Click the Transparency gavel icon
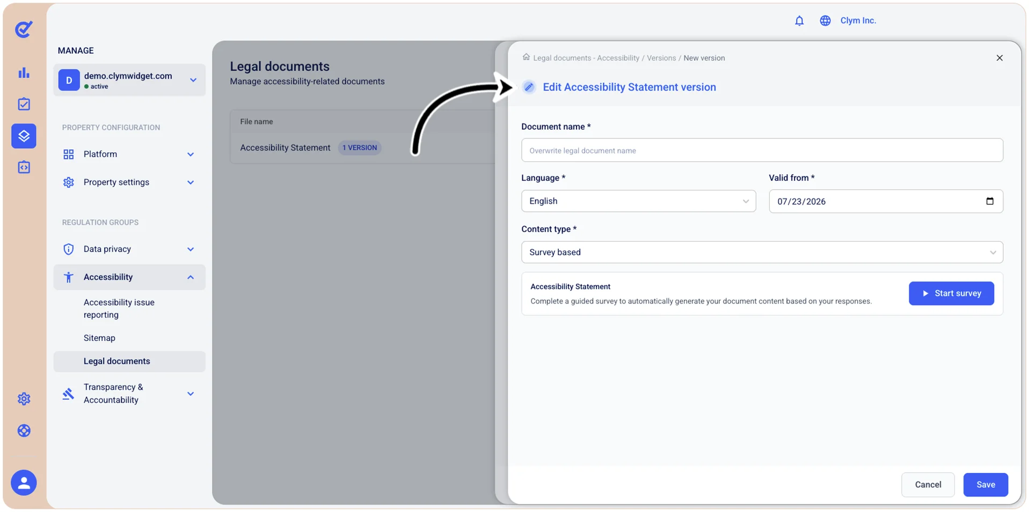The image size is (1029, 512). click(x=68, y=394)
